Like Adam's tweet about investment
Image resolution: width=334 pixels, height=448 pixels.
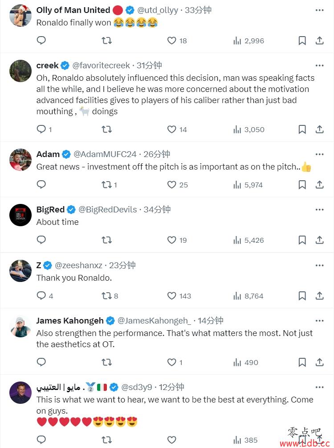pyautogui.click(x=172, y=185)
